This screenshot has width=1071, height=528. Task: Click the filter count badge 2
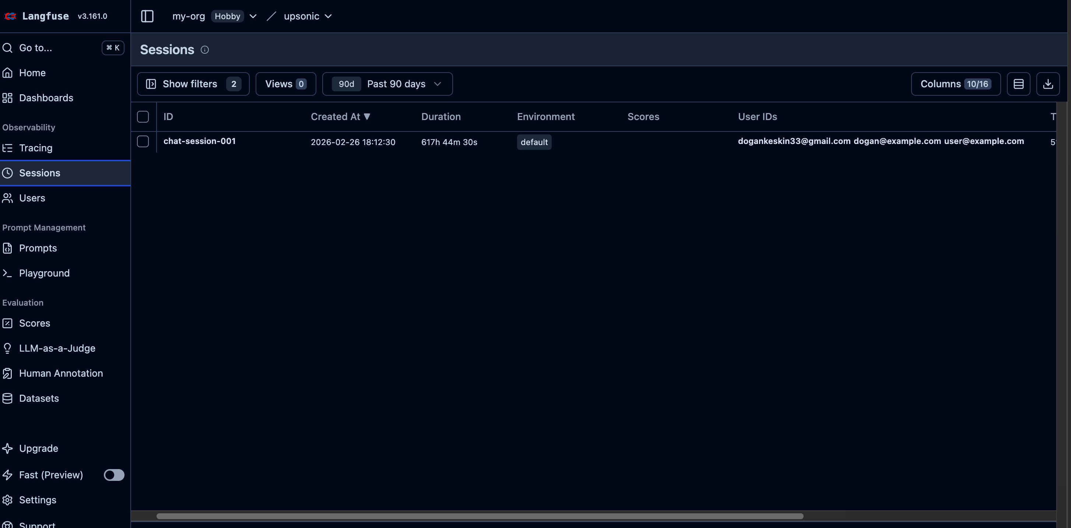233,84
